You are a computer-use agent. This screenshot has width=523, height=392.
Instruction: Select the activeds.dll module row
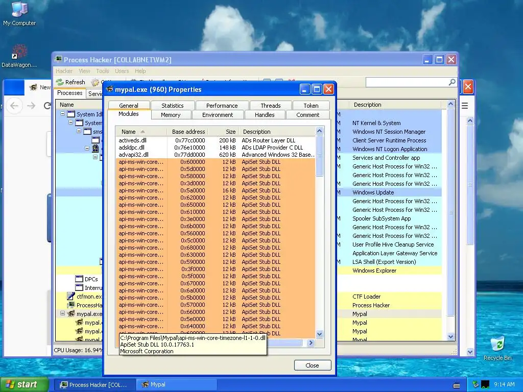coord(216,140)
